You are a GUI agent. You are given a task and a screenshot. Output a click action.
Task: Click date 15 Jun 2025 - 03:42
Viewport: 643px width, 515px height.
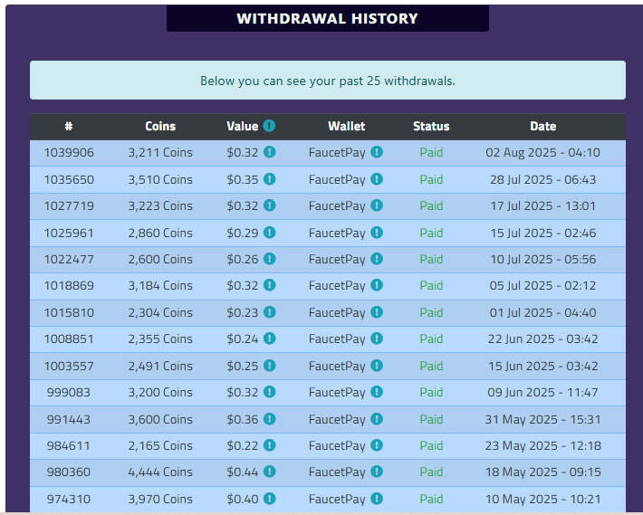coord(543,367)
